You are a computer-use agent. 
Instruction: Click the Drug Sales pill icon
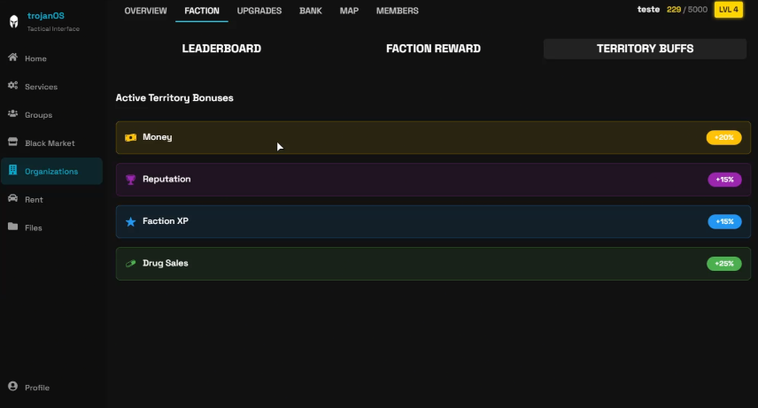tap(131, 264)
